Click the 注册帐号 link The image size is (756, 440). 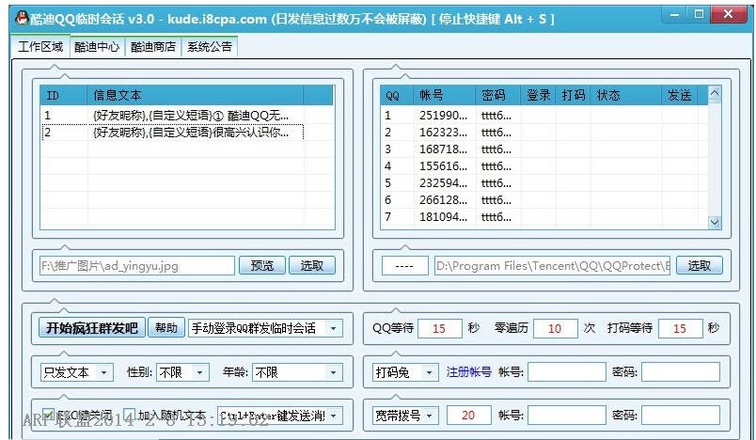(468, 372)
